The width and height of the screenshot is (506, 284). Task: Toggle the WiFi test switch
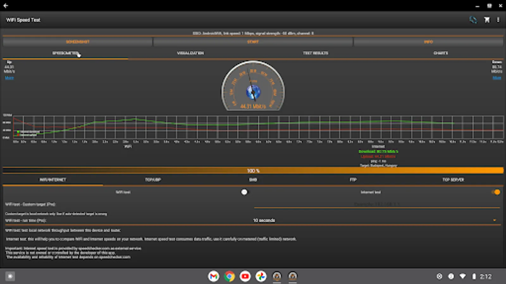click(244, 192)
